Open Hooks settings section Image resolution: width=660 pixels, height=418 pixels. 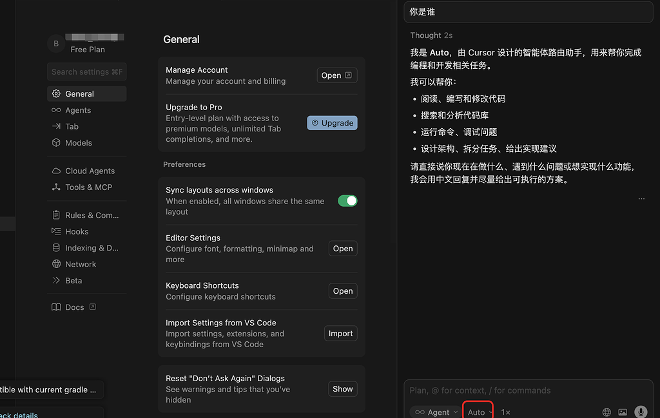point(87,232)
